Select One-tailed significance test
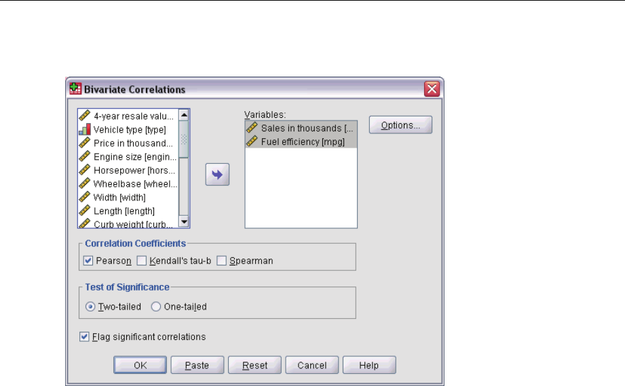 (156, 307)
